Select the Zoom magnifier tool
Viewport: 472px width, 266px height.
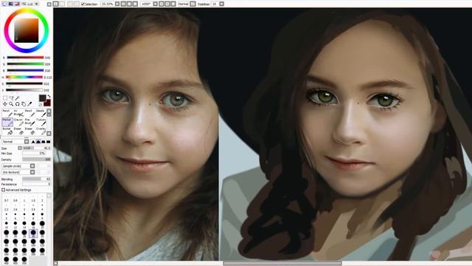pyautogui.click(x=11, y=104)
